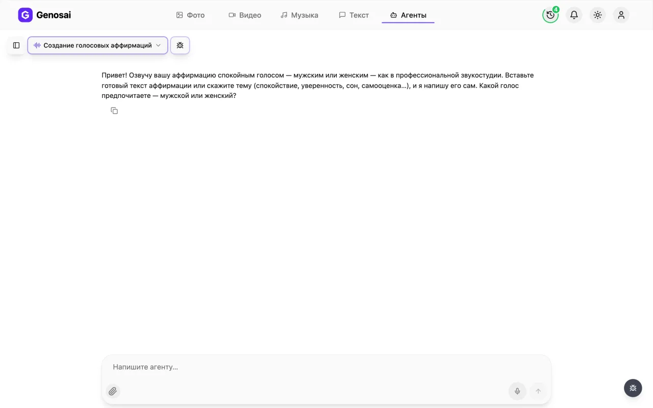
Task: Attach a file with paperclip icon
Action: [x=113, y=391]
